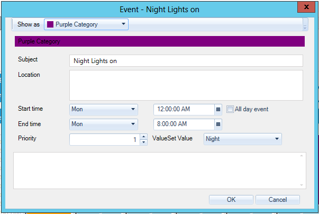Click the Subject field with Night Lights on

[186, 61]
